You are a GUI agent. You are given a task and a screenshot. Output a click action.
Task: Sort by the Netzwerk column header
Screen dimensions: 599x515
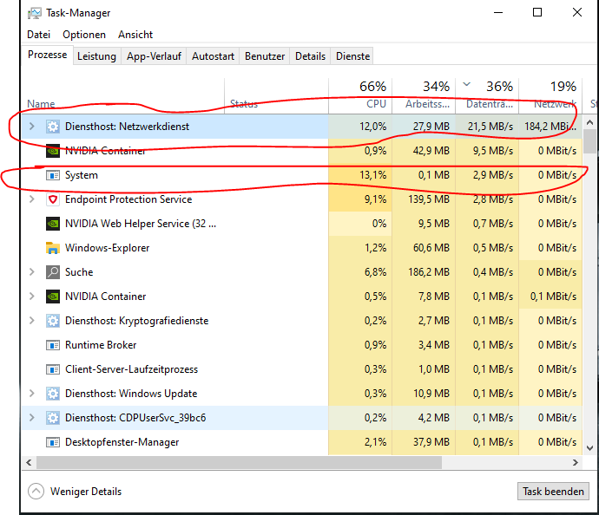(551, 95)
